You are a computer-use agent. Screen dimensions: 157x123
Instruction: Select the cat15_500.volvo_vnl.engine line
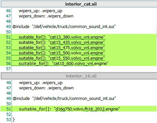pyautogui.click(x=62, y=53)
